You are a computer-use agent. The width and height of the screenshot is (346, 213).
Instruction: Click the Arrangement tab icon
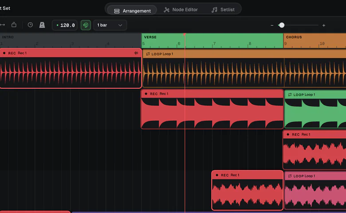(117, 11)
